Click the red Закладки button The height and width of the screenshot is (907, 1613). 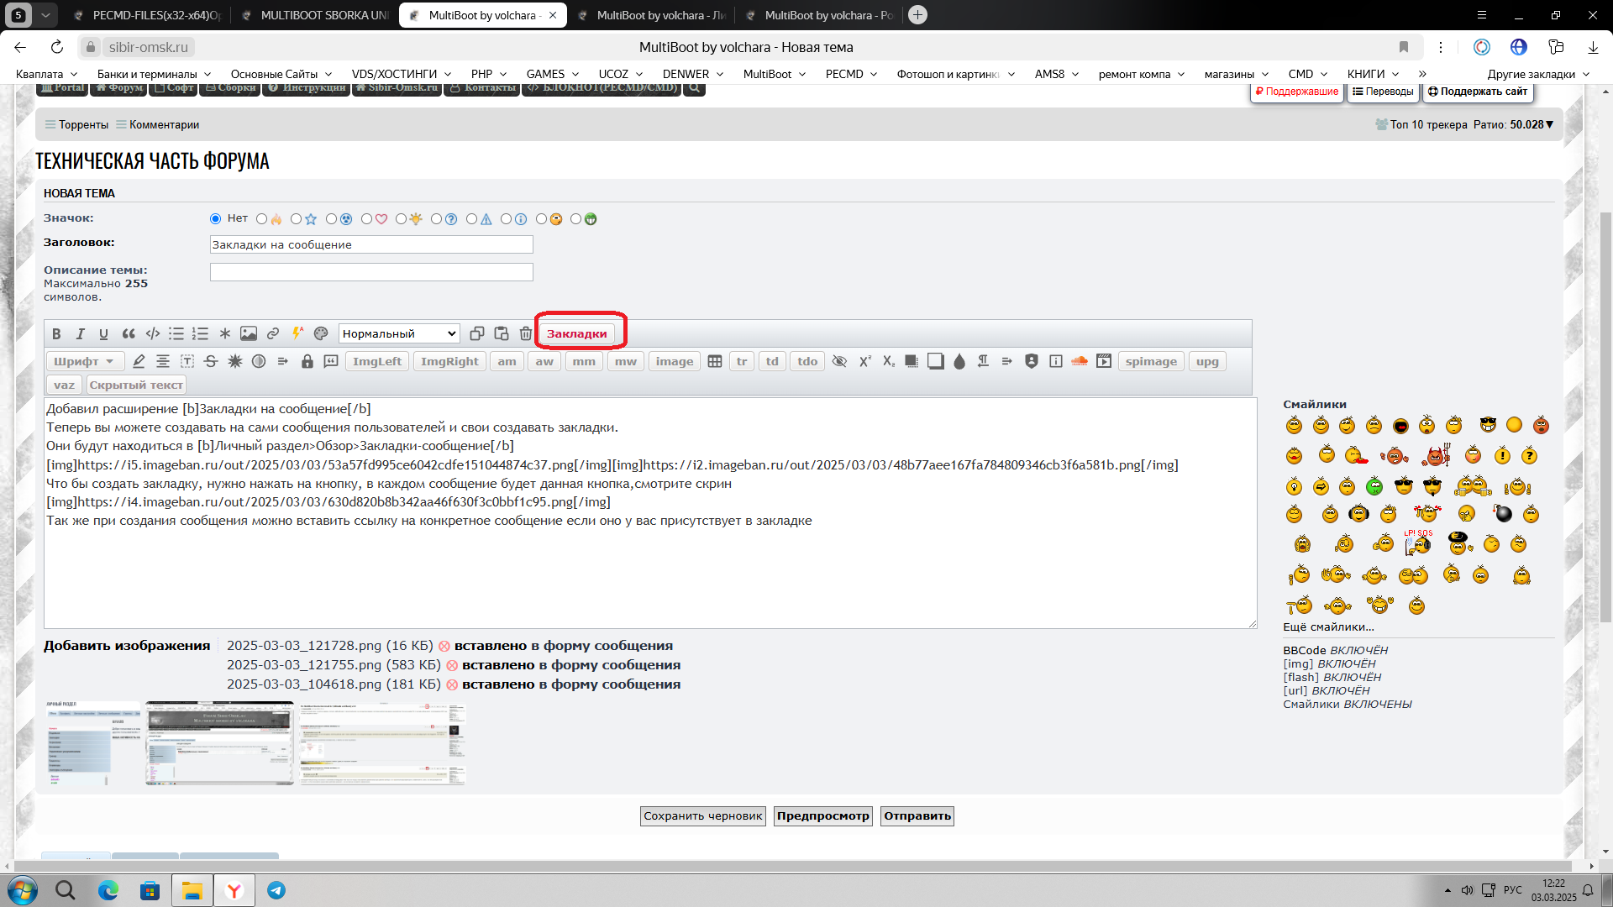(x=576, y=333)
